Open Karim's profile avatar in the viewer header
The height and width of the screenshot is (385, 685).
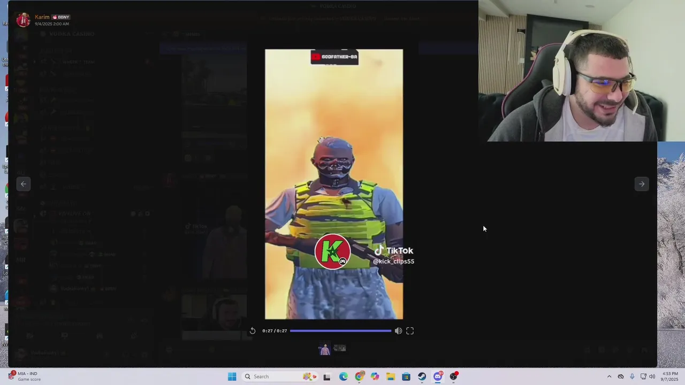pyautogui.click(x=23, y=20)
